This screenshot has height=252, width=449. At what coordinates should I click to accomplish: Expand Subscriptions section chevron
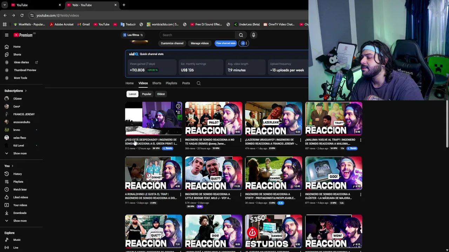[x=26, y=91]
